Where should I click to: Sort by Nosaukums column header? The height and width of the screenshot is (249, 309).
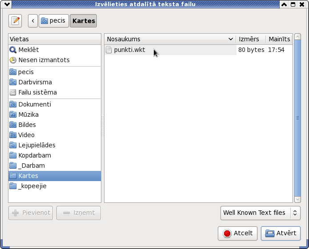pyautogui.click(x=170, y=39)
